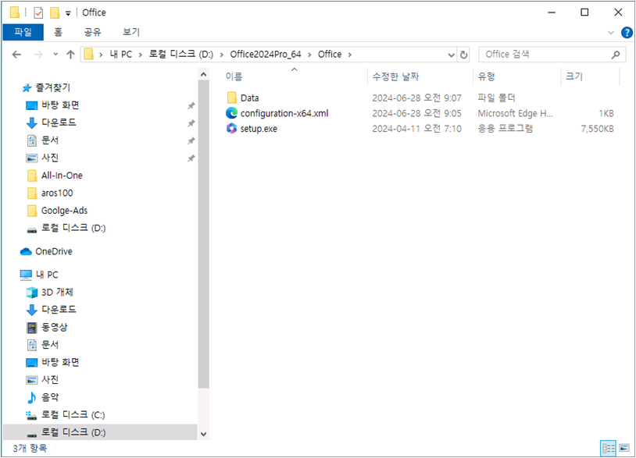Select 3D 개체 in the sidebar
The width and height of the screenshot is (636, 458).
tap(49, 292)
